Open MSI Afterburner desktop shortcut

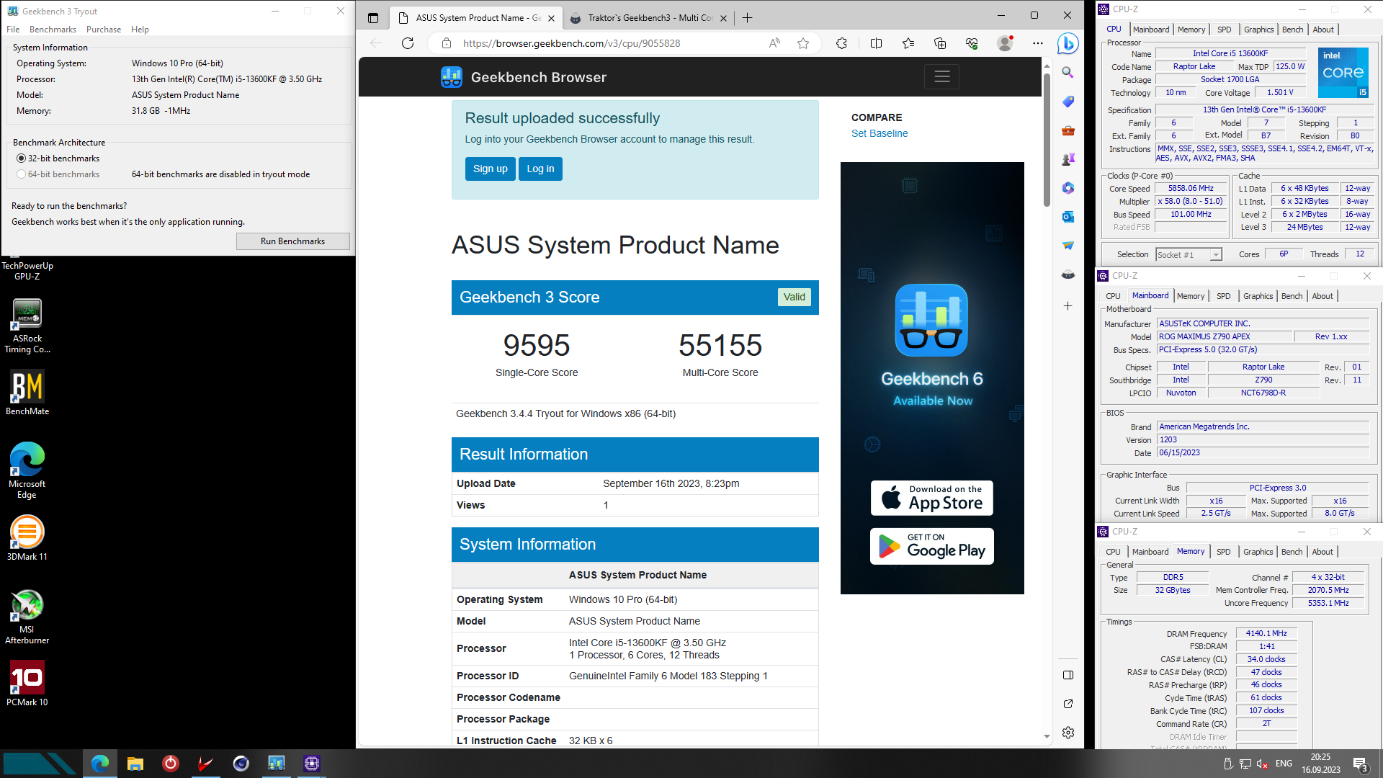27,617
